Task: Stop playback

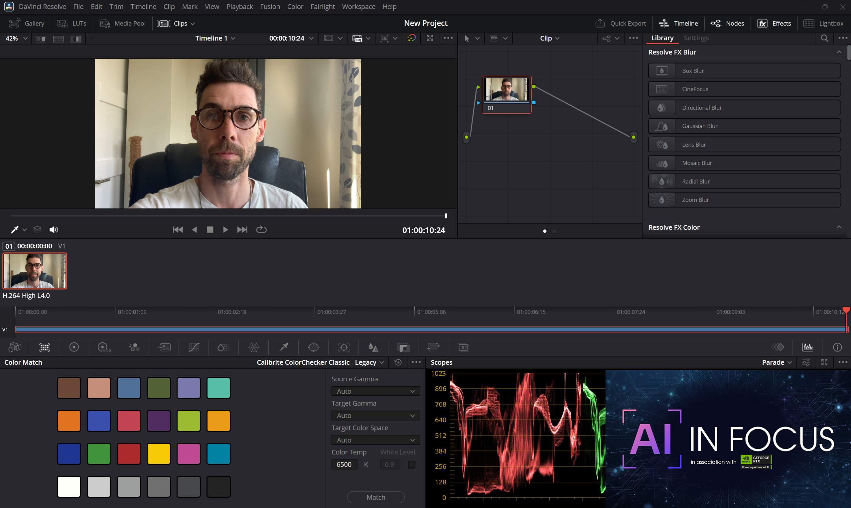Action: coord(210,230)
